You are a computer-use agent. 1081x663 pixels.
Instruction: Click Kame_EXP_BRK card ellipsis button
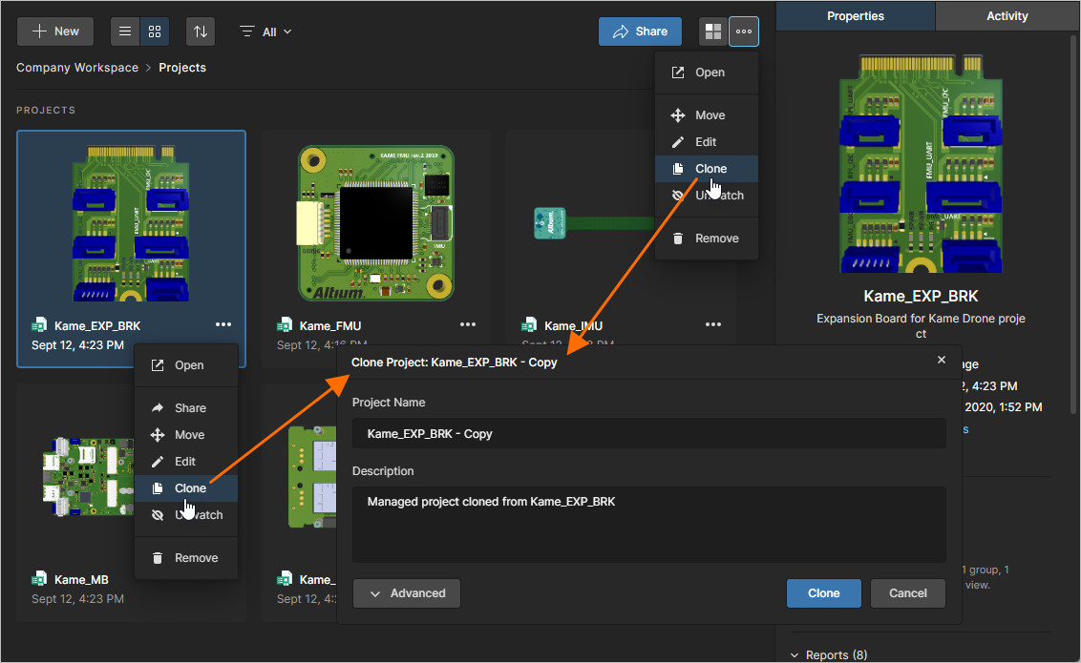pyautogui.click(x=223, y=325)
